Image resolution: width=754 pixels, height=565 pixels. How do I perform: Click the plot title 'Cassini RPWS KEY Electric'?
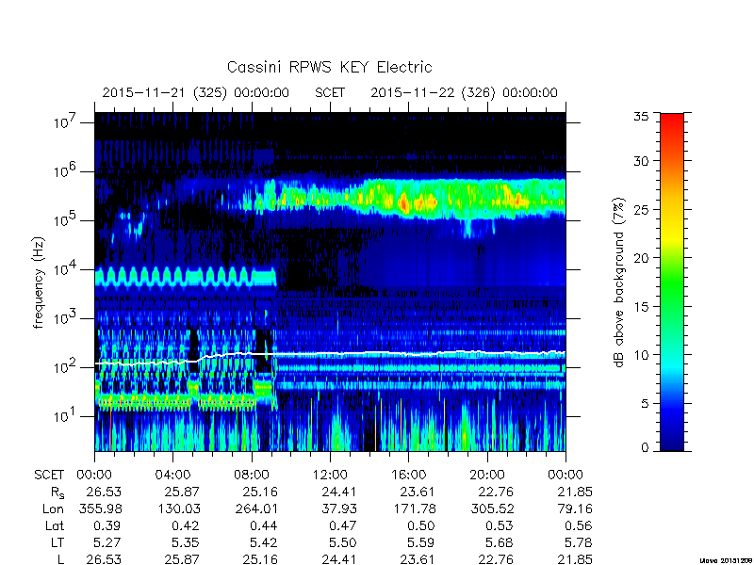[x=329, y=67]
